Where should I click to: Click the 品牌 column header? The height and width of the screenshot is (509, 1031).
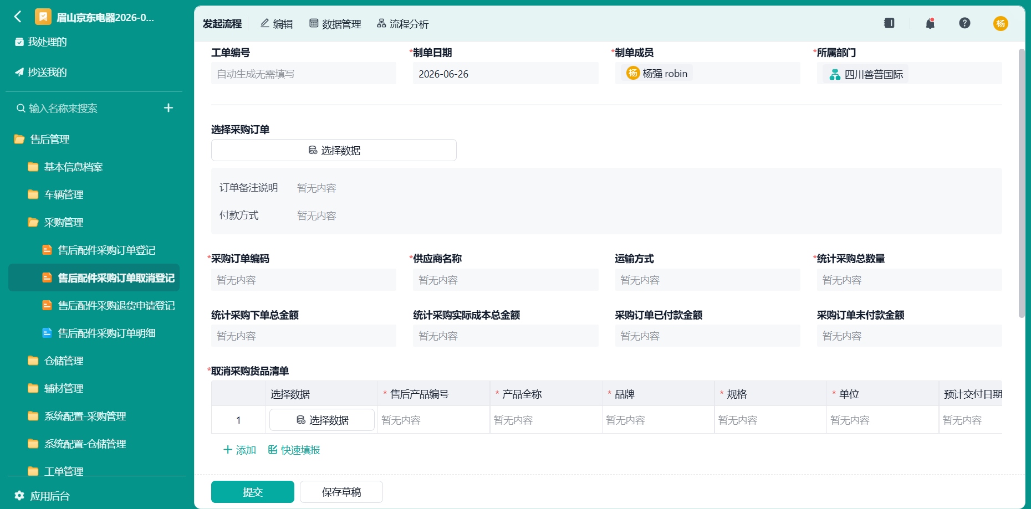[x=659, y=394]
